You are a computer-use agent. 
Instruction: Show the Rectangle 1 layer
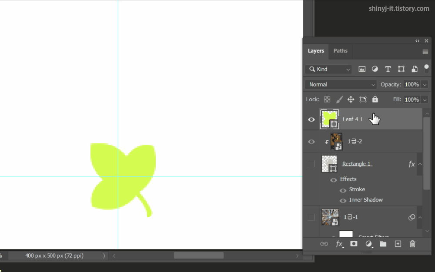pyautogui.click(x=311, y=164)
